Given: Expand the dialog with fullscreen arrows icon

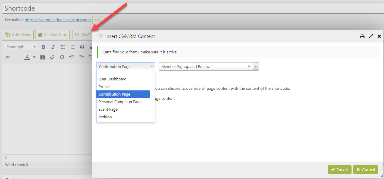Looking at the screenshot, I should pos(371,36).
